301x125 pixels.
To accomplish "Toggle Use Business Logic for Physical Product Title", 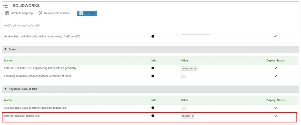I will (183, 108).
